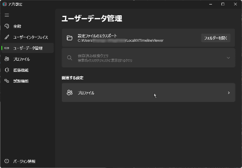
Task: Click the フォルダーを開く button
Action: (x=216, y=38)
